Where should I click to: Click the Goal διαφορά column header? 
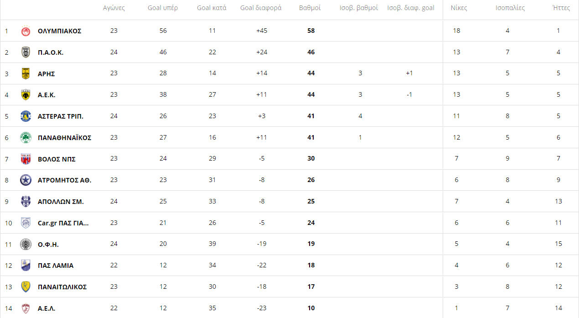261,8
